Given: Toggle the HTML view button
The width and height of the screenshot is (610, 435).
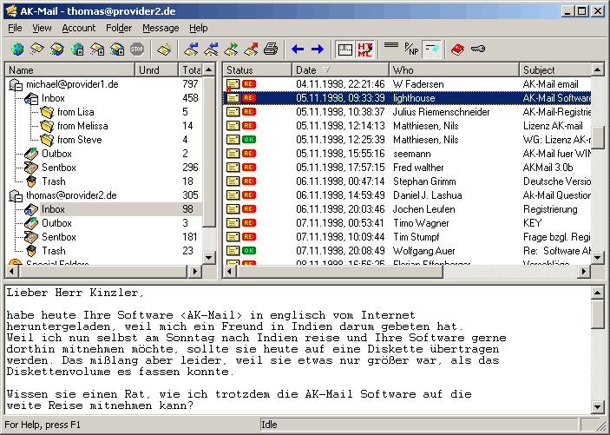Looking at the screenshot, I should [365, 49].
